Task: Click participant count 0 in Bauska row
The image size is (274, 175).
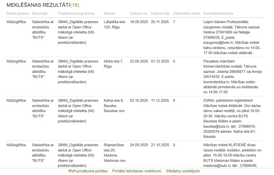Action: point(174,100)
